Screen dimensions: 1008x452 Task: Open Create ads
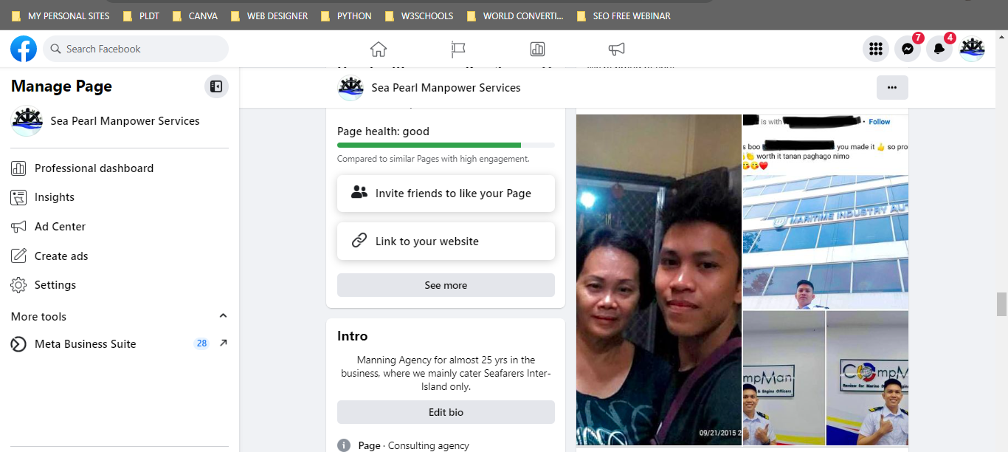[x=120, y=256]
